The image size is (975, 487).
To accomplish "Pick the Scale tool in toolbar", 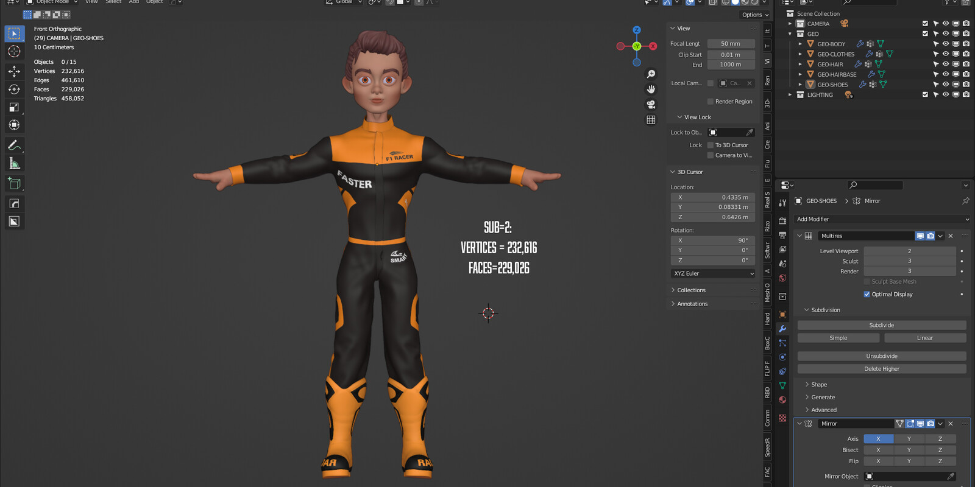I will click(15, 107).
